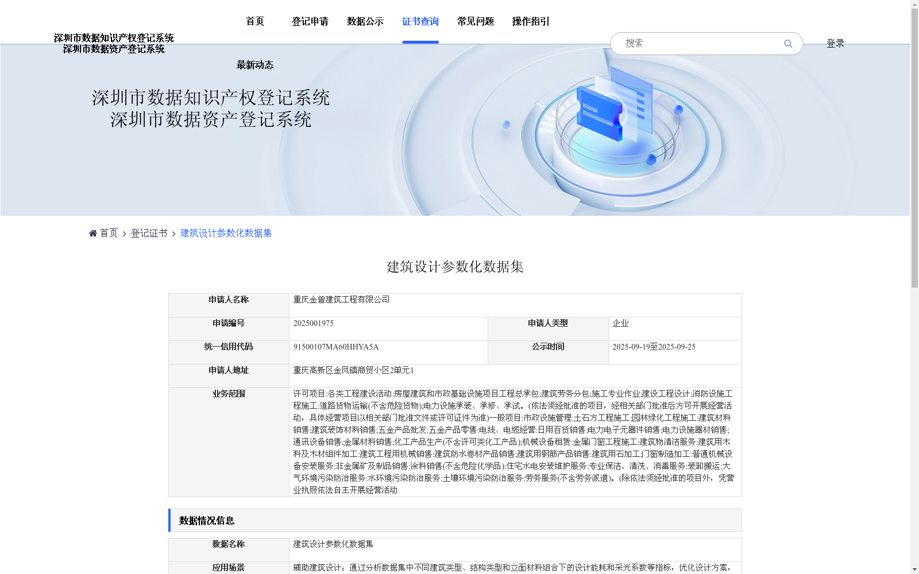Go to 首页 in the breadcrumb
Screen dimensions: 919x574
tap(109, 233)
